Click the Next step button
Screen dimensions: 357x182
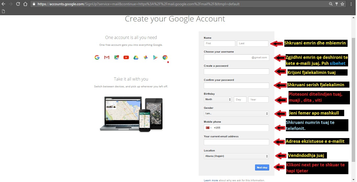coord(262,168)
